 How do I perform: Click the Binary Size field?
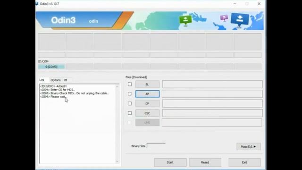[x=156, y=146]
